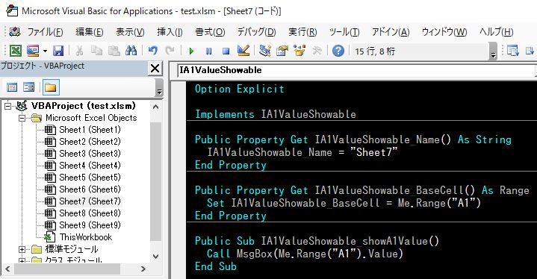Place cursor on Option Explicit line

(240, 89)
